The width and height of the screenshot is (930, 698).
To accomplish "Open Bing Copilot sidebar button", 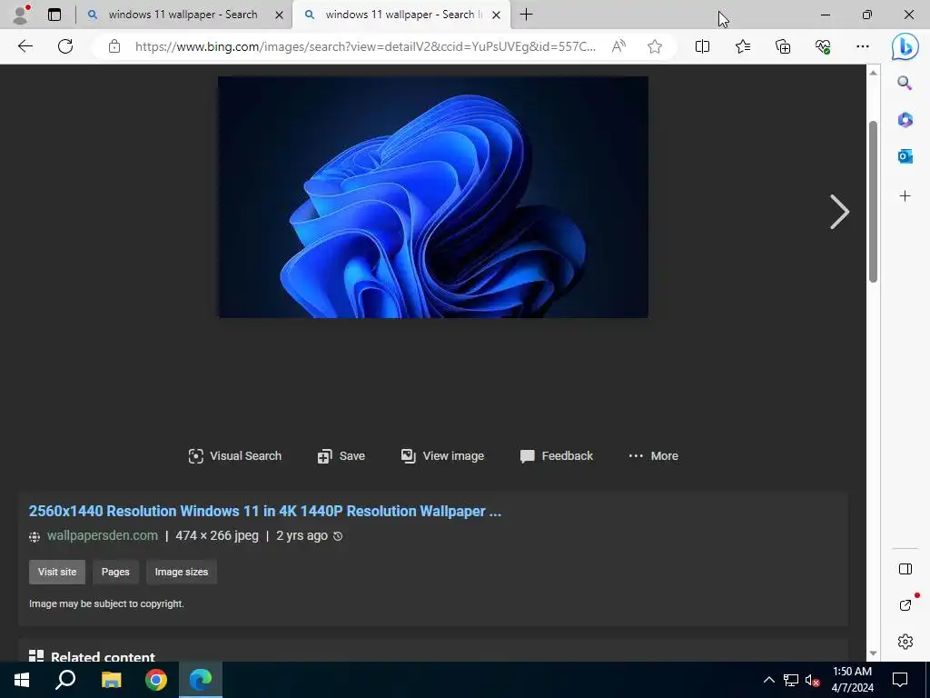I will [x=905, y=46].
